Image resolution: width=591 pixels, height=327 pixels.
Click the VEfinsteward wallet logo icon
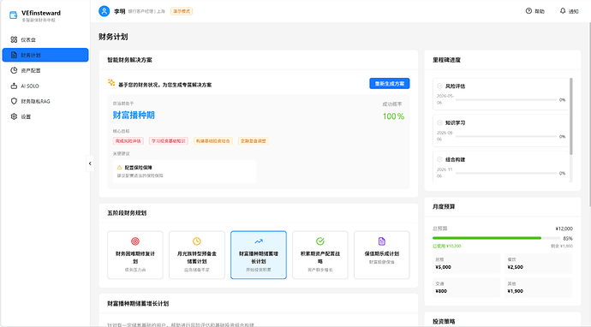click(13, 15)
